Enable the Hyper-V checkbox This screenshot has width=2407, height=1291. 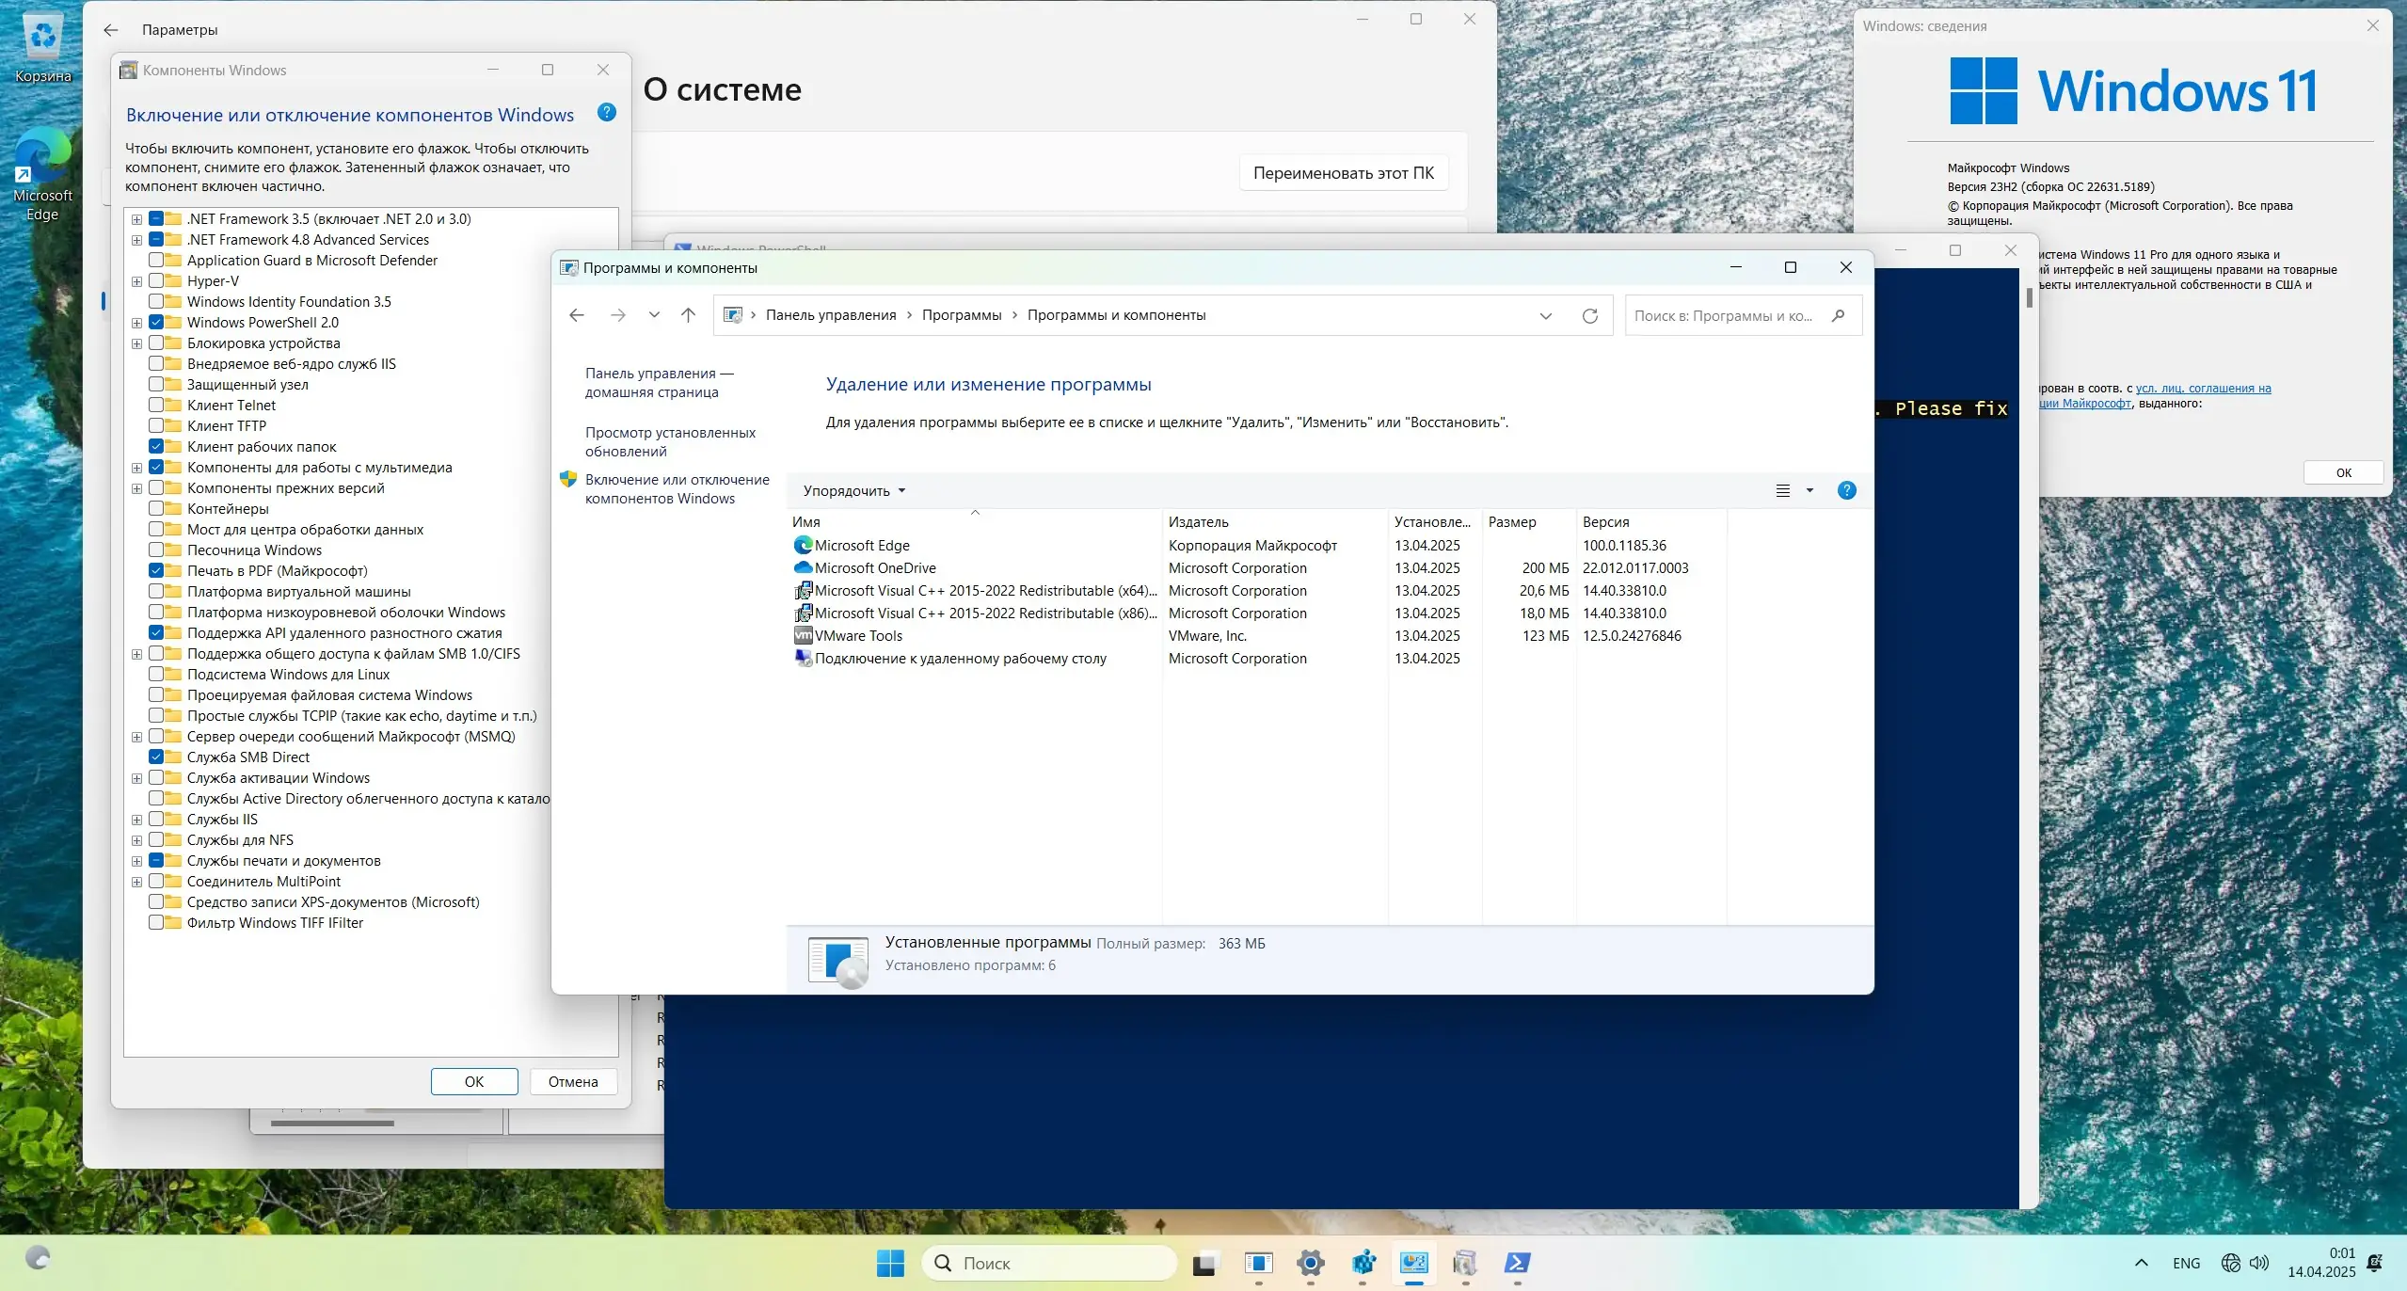(156, 281)
